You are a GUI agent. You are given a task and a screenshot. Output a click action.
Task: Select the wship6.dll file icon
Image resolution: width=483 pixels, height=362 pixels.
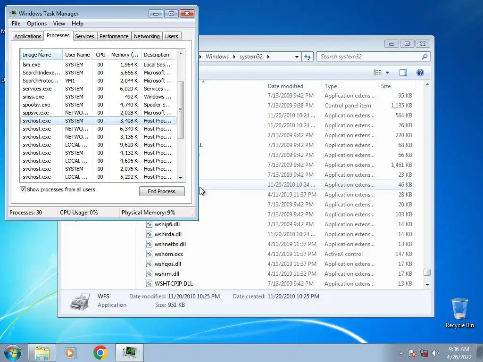[149, 224]
